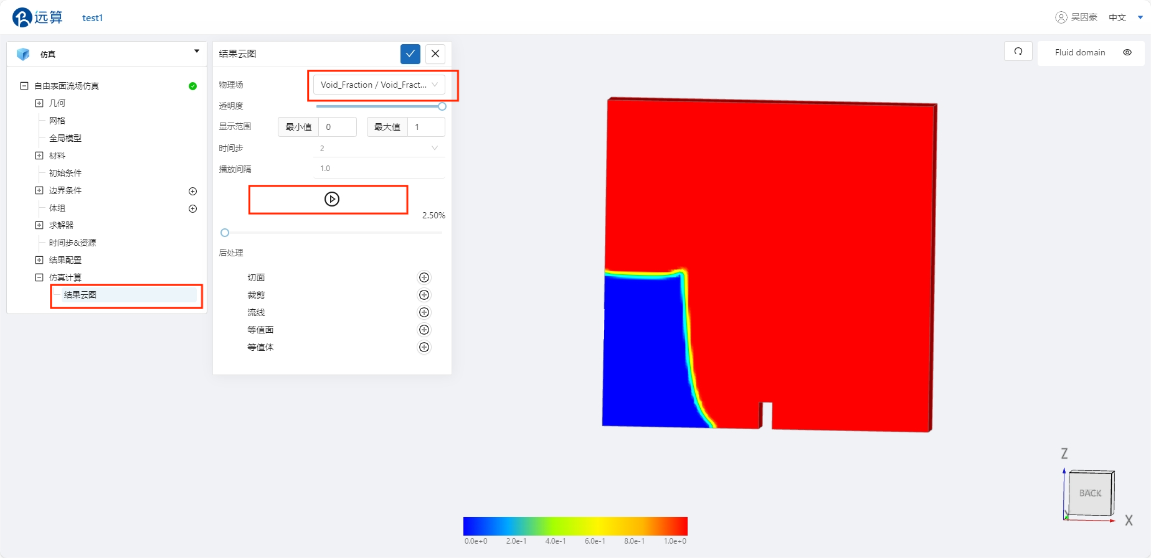The height and width of the screenshot is (558, 1151).
Task: Click the animation progress slider handle
Action: coord(225,233)
